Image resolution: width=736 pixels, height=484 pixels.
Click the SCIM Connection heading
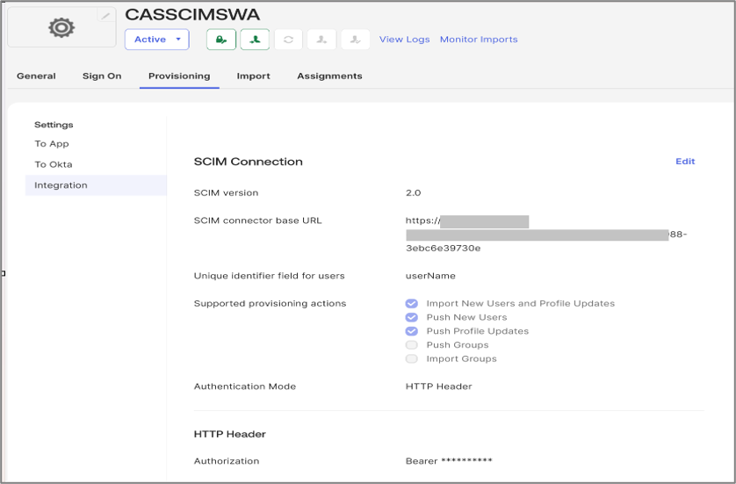point(249,162)
